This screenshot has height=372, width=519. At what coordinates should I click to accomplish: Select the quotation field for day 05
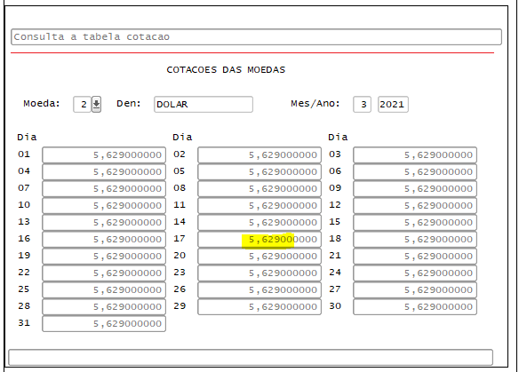pos(259,172)
